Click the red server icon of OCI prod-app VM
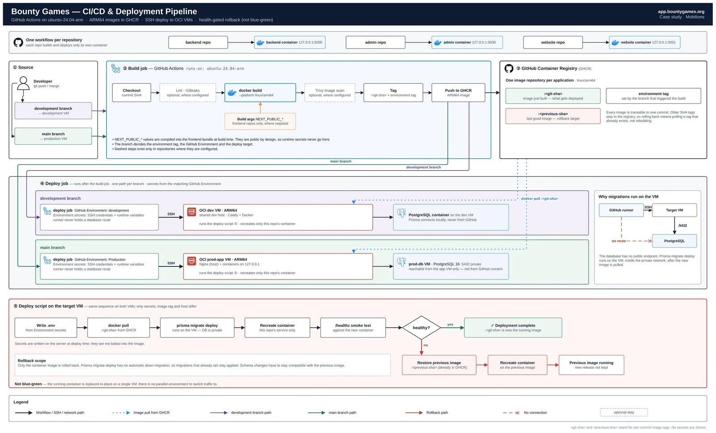Viewport: 716px width, 433px height. [x=192, y=261]
